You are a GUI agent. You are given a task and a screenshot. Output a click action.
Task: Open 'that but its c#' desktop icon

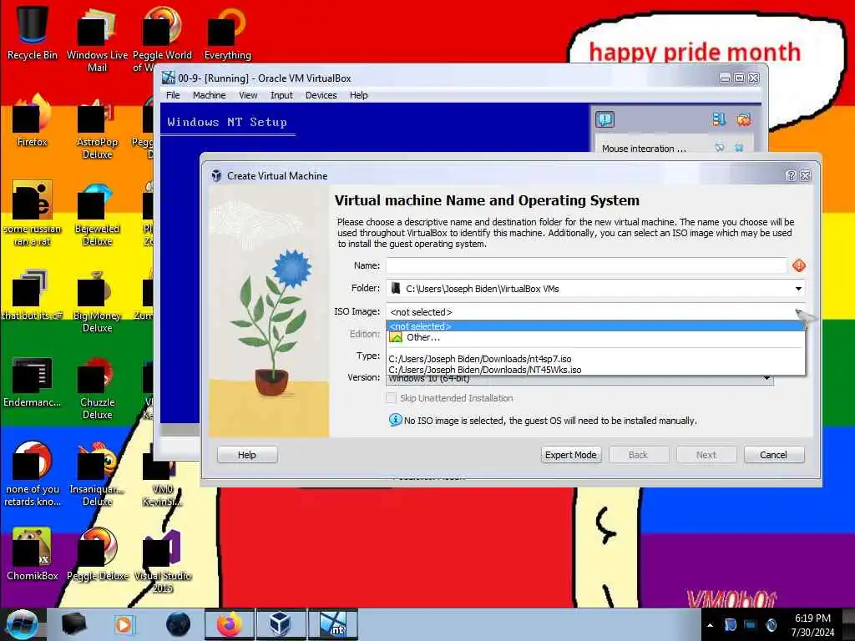pyautogui.click(x=33, y=295)
